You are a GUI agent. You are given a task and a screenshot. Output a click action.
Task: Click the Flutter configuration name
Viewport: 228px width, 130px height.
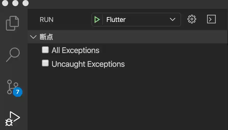tap(116, 20)
